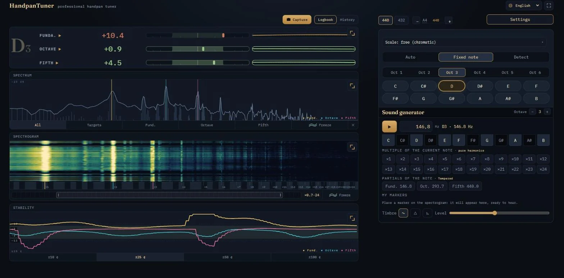The height and width of the screenshot is (278, 564).
Task: Open Settings
Action: coord(520,19)
